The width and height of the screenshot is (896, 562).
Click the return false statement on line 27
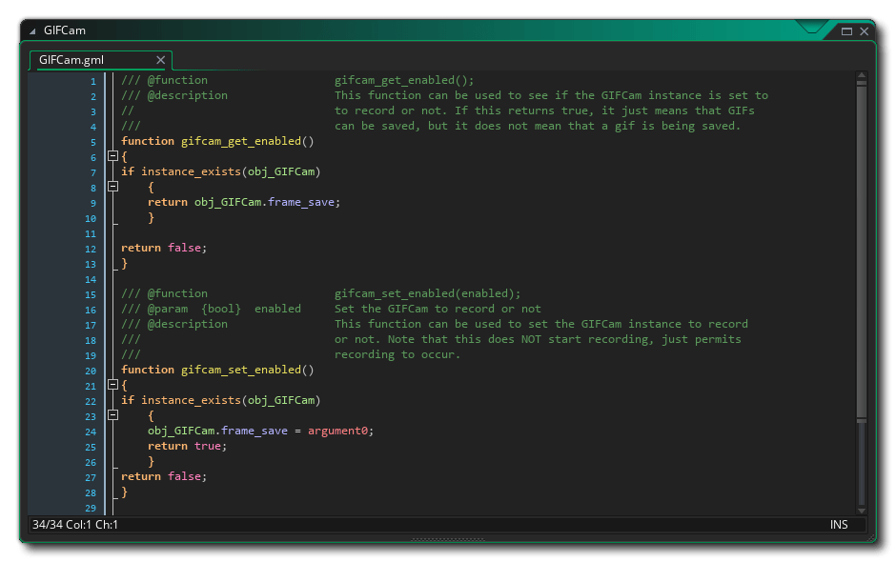pyautogui.click(x=164, y=476)
